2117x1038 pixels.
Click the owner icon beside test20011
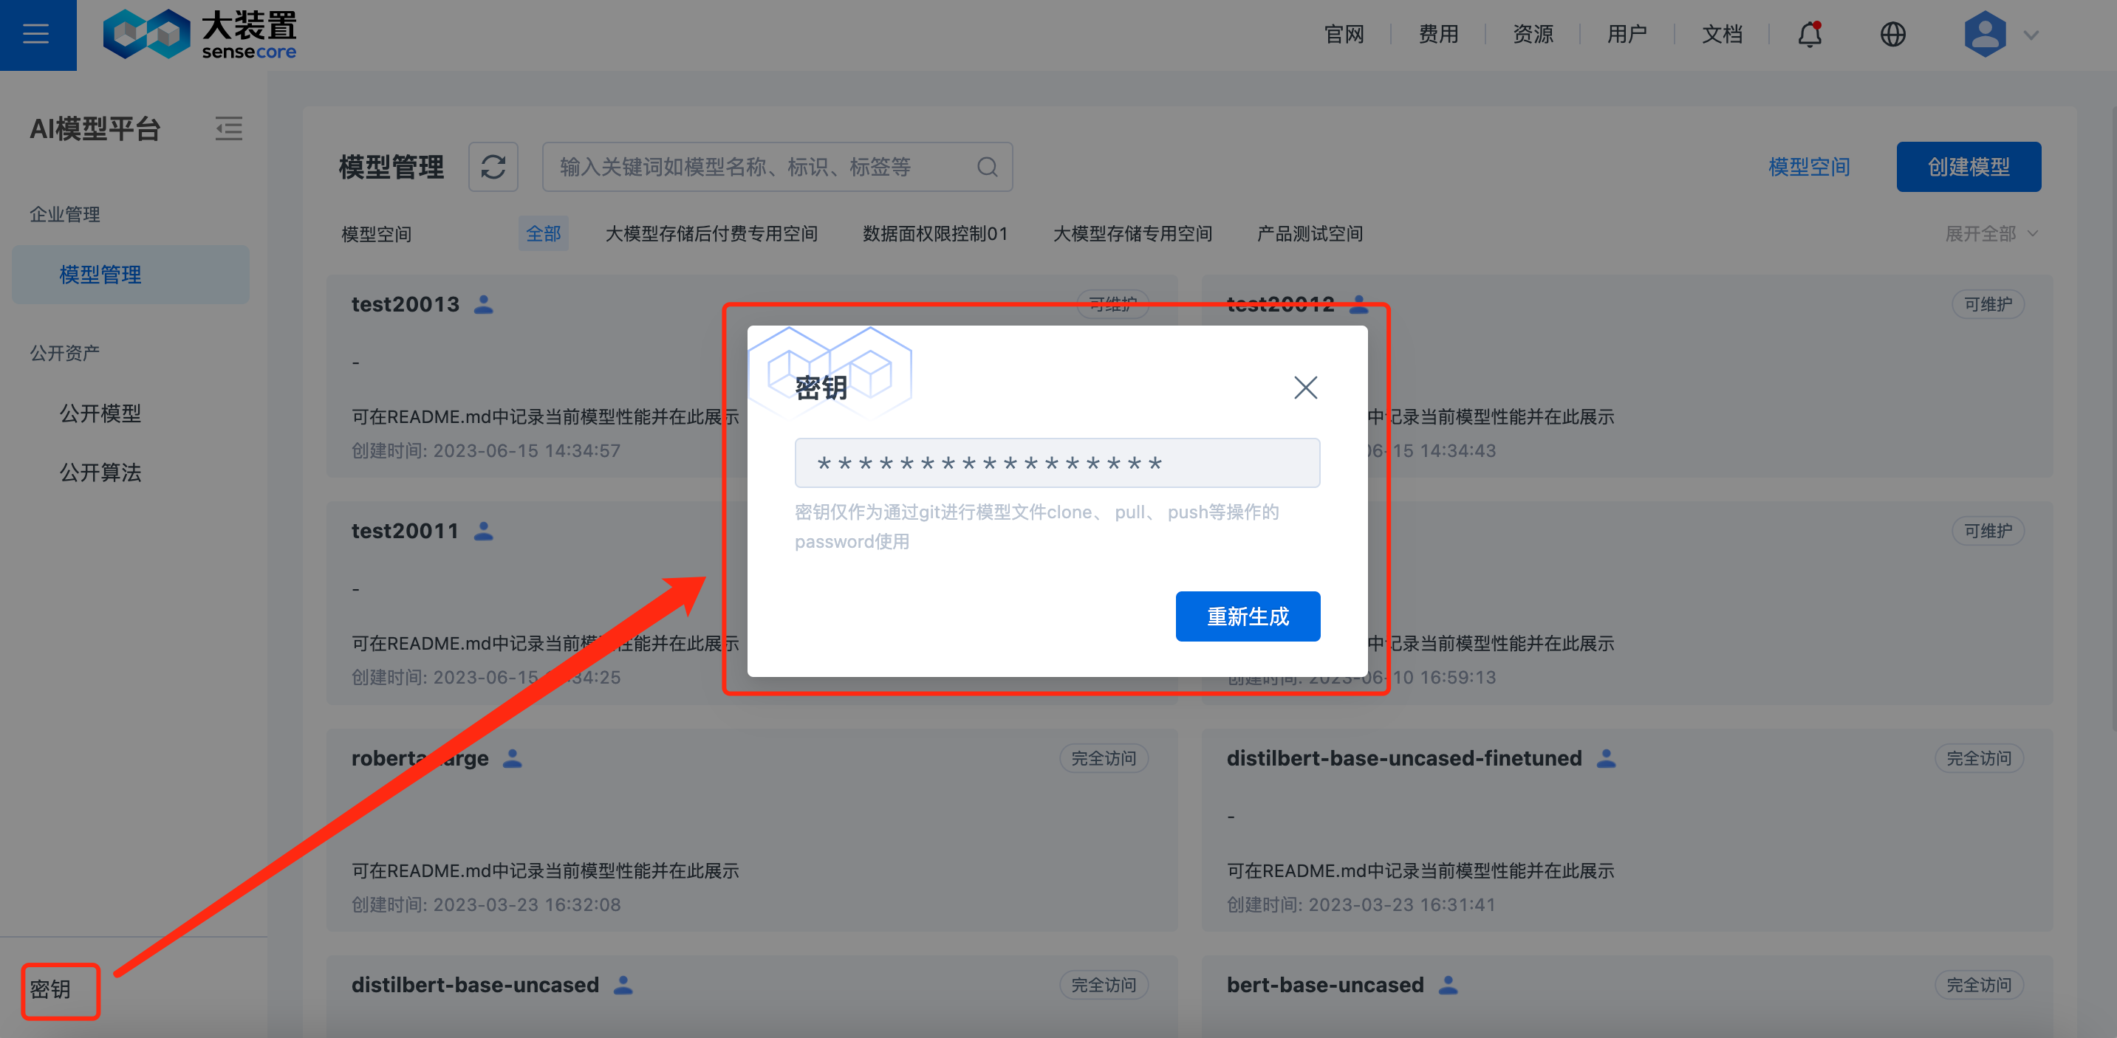pos(484,531)
